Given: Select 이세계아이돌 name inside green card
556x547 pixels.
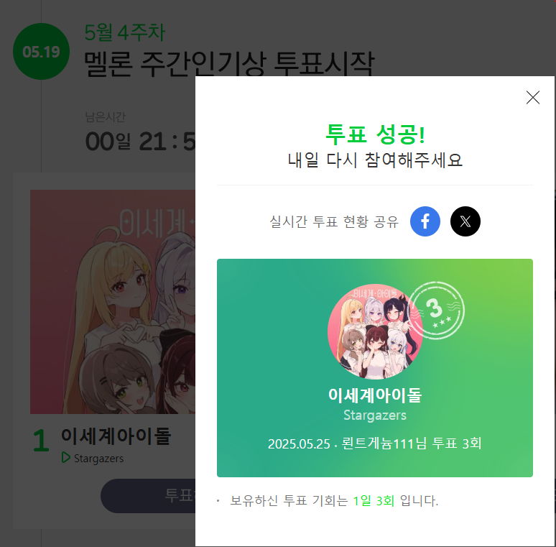Looking at the screenshot, I should click(x=375, y=395).
